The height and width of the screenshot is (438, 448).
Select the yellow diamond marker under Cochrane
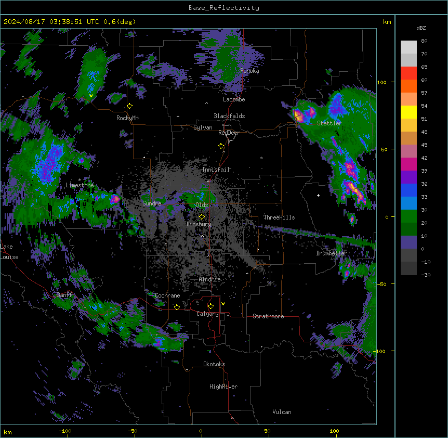[177, 307]
